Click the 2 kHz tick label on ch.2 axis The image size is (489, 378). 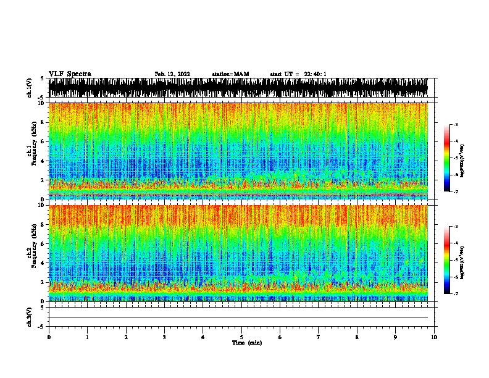(x=43, y=282)
